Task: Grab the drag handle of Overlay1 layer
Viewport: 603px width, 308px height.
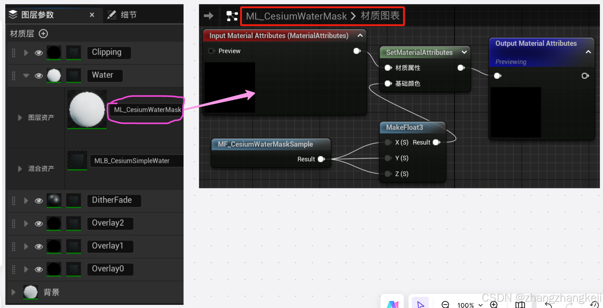Action: click(14, 246)
